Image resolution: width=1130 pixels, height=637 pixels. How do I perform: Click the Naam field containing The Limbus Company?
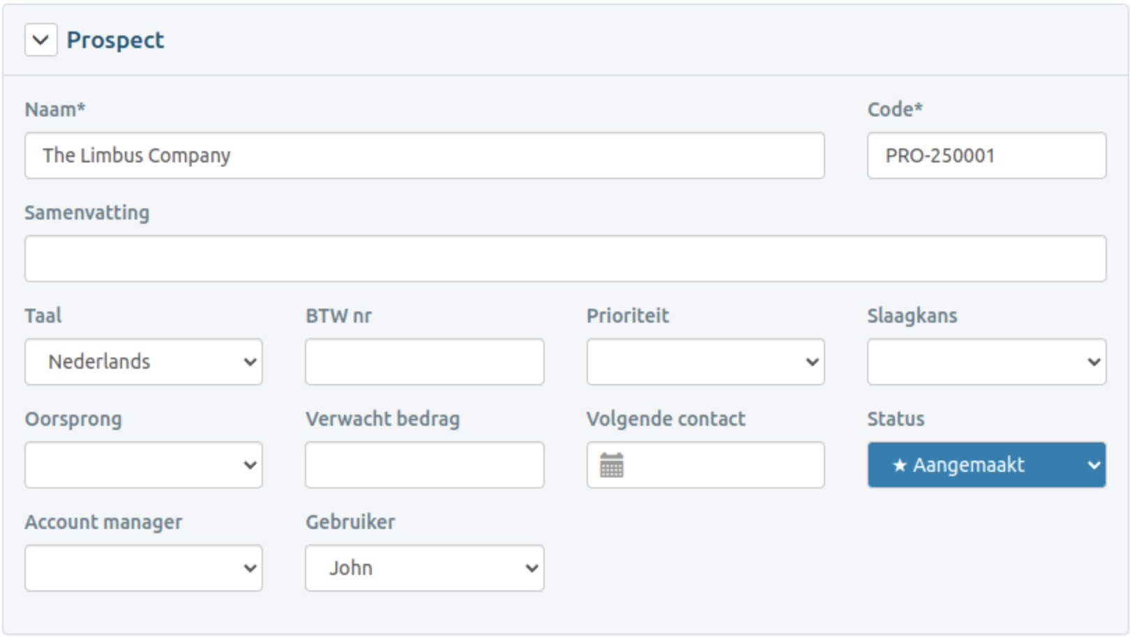pos(424,155)
